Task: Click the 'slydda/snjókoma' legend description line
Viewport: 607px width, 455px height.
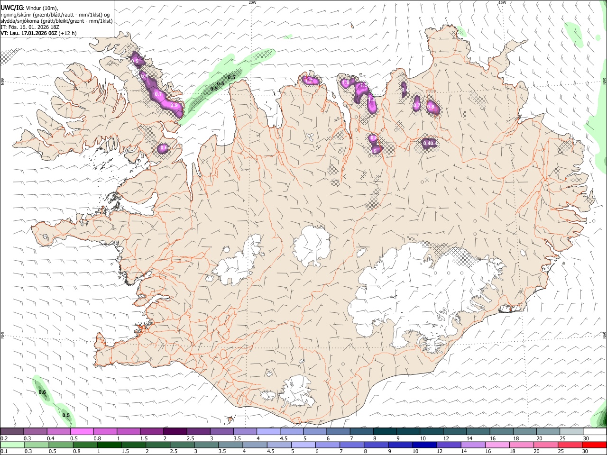Action: coord(56,21)
